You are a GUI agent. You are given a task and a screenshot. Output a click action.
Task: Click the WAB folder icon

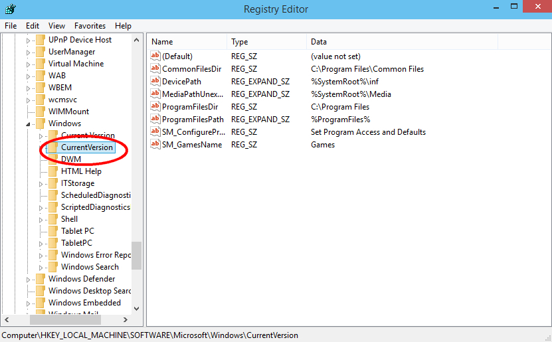[41, 76]
